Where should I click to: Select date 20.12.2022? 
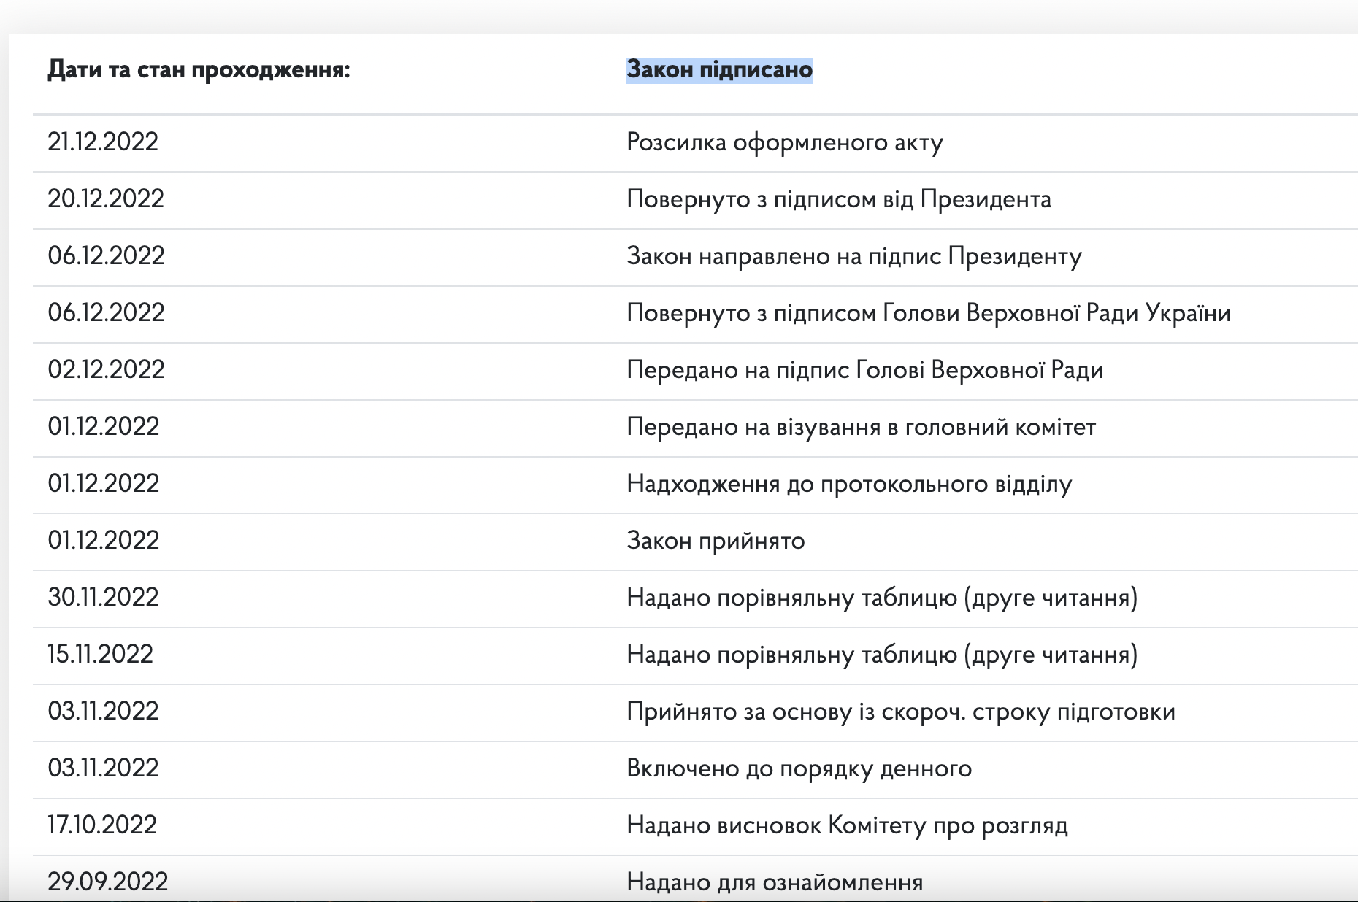click(106, 198)
